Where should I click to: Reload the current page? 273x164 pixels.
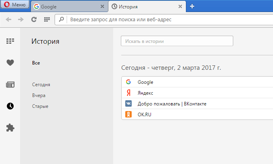(x=34, y=20)
